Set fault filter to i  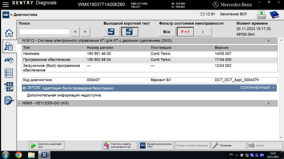203,32
